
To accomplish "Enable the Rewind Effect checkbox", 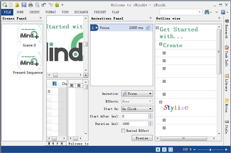I will tap(123, 130).
